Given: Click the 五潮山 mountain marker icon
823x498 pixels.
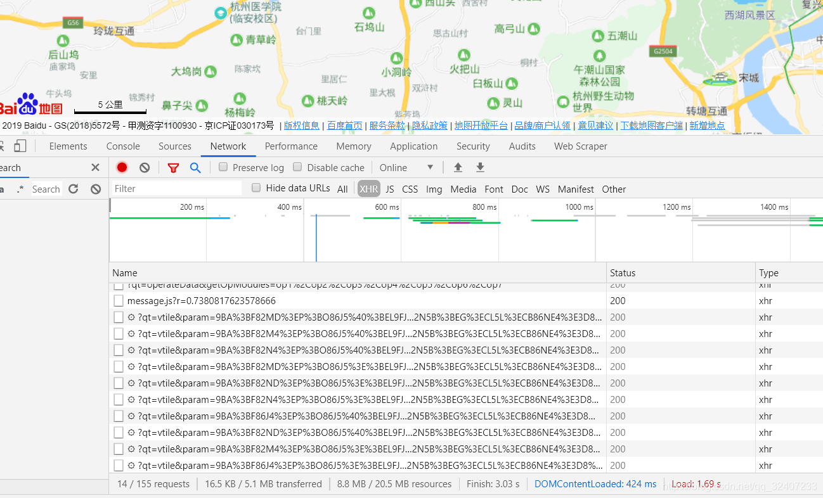Looking at the screenshot, I should coord(598,36).
